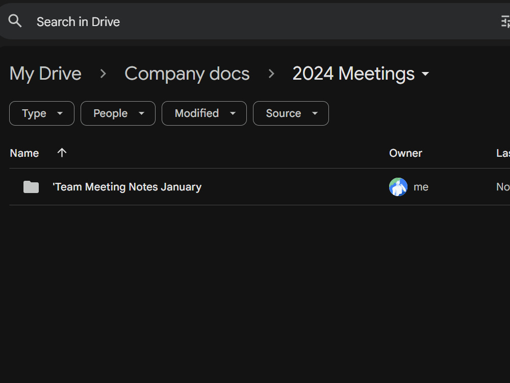Click the Owner column header

pyautogui.click(x=405, y=153)
